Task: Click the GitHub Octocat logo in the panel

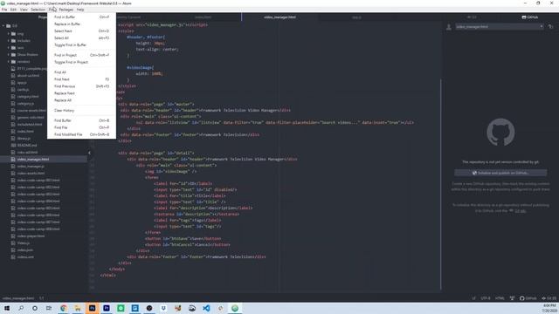Action: [x=500, y=133]
